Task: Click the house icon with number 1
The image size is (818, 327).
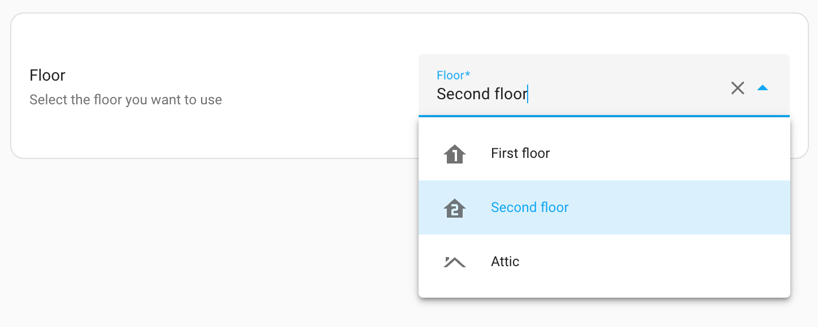Action: coord(455,153)
